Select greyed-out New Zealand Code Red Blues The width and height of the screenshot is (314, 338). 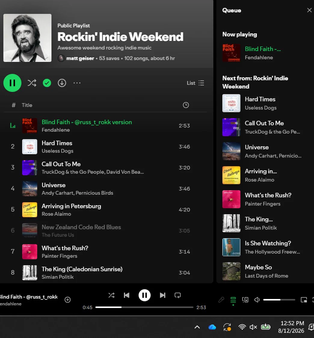[81, 227]
